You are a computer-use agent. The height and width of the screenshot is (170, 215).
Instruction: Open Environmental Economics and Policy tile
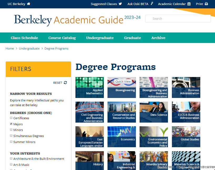(x=154, y=137)
